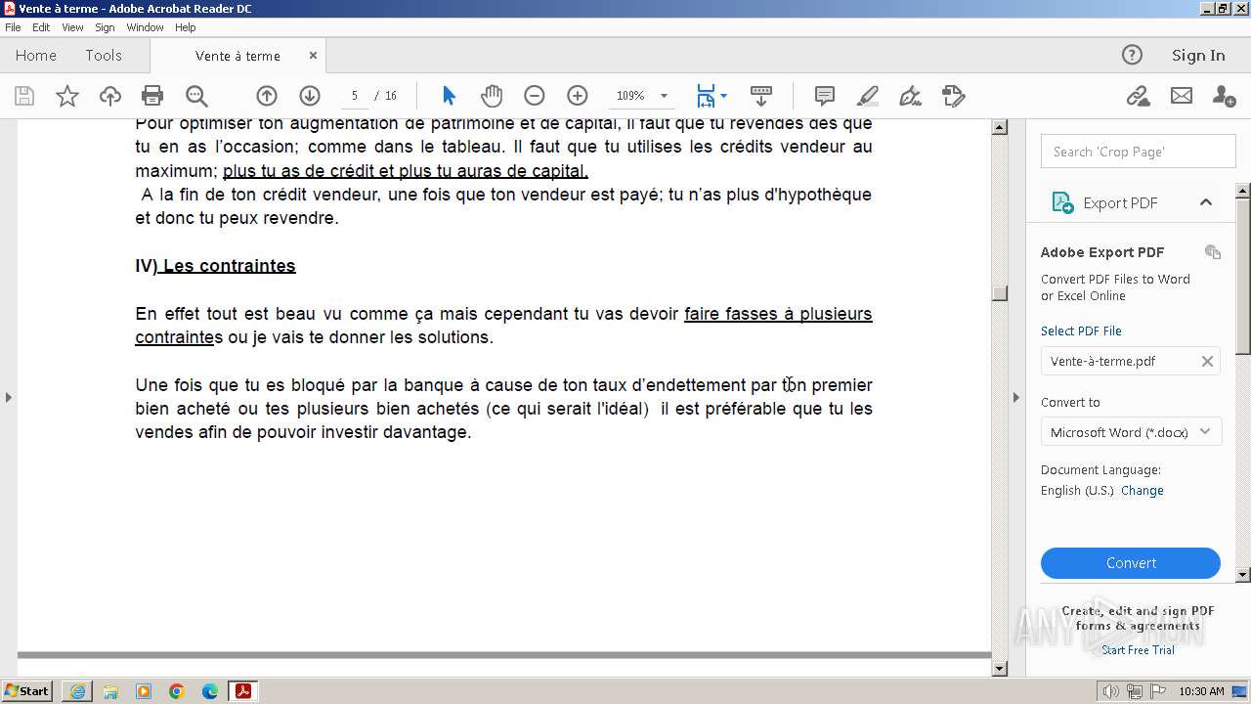The width and height of the screenshot is (1251, 704).
Task: Go to the previous page arrow
Action: click(x=267, y=96)
